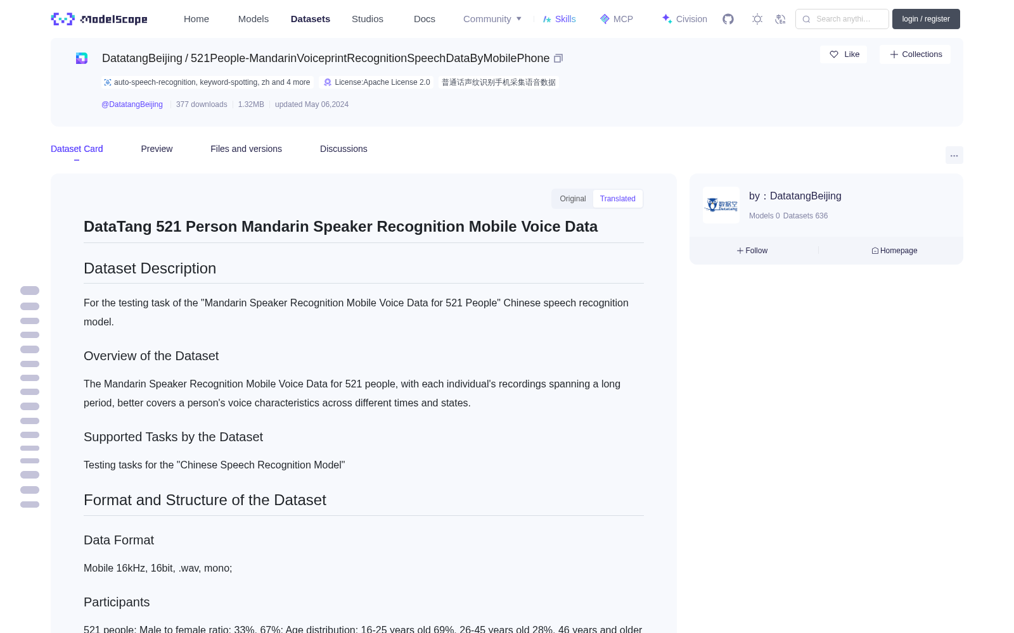Open the Civision navigation item
1014x633 pixels.
[x=684, y=19]
